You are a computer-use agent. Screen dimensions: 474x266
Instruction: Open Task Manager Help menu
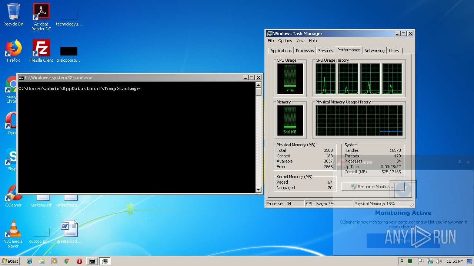(x=313, y=41)
